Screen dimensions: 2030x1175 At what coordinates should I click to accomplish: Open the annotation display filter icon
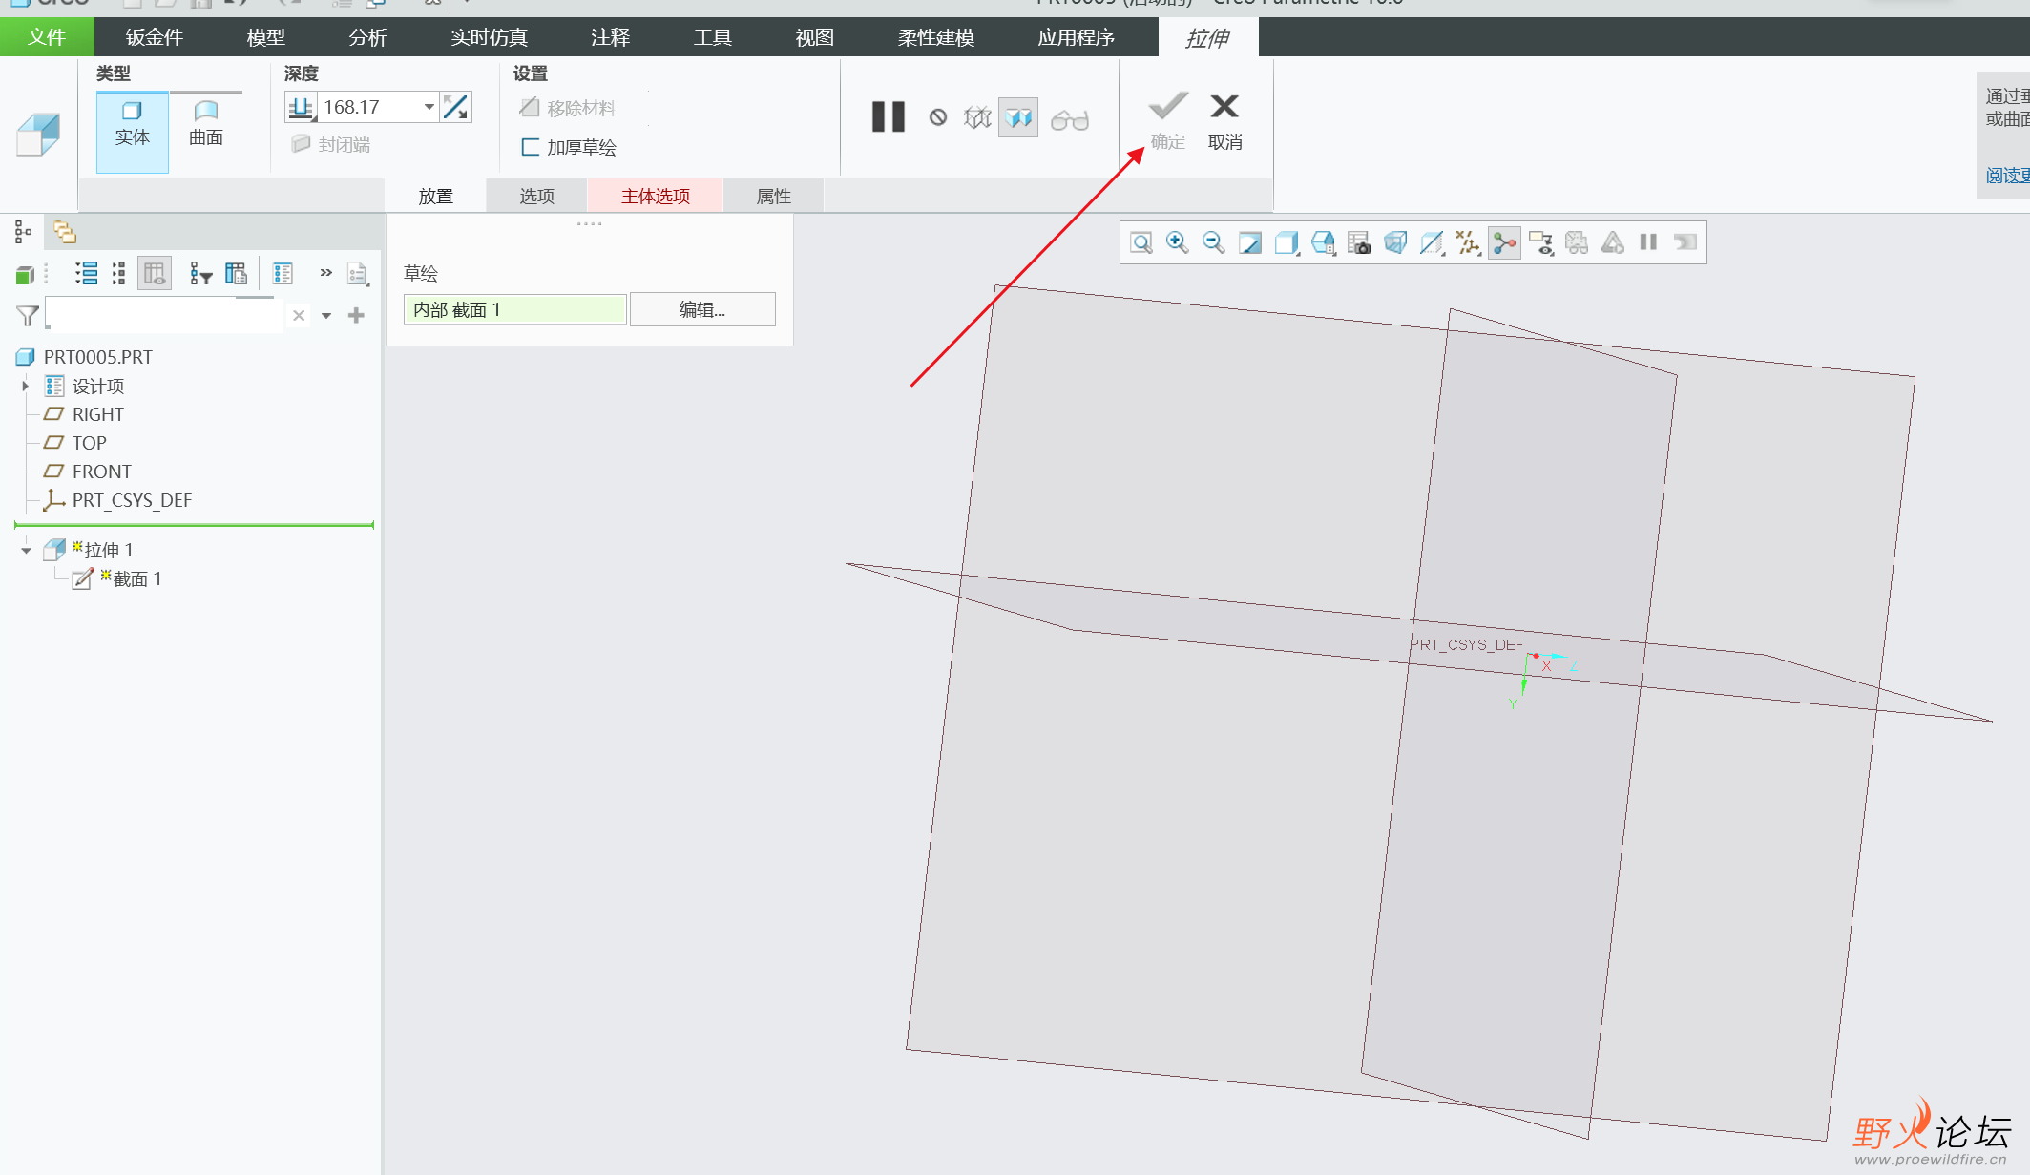click(1540, 242)
